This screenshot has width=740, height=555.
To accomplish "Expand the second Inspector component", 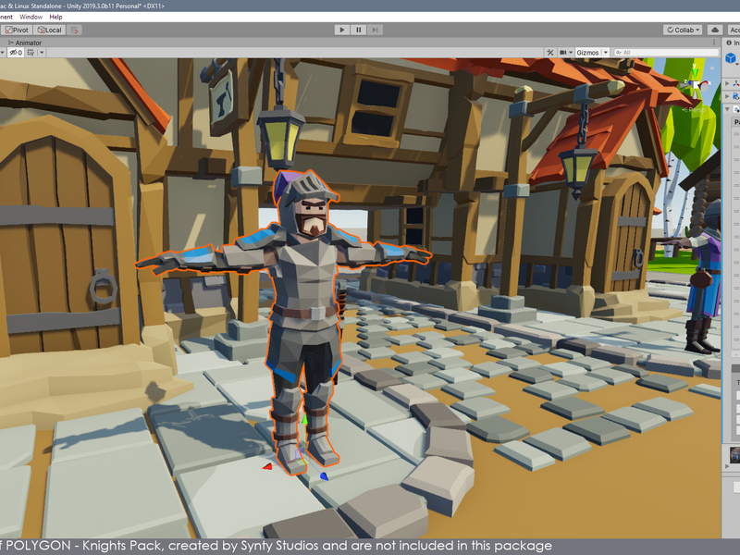I will 727,96.
